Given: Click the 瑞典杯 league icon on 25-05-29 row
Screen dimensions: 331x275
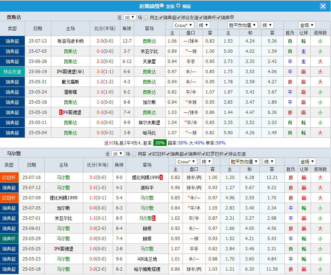Looking at the screenshot, I should pyautogui.click(x=9, y=239).
